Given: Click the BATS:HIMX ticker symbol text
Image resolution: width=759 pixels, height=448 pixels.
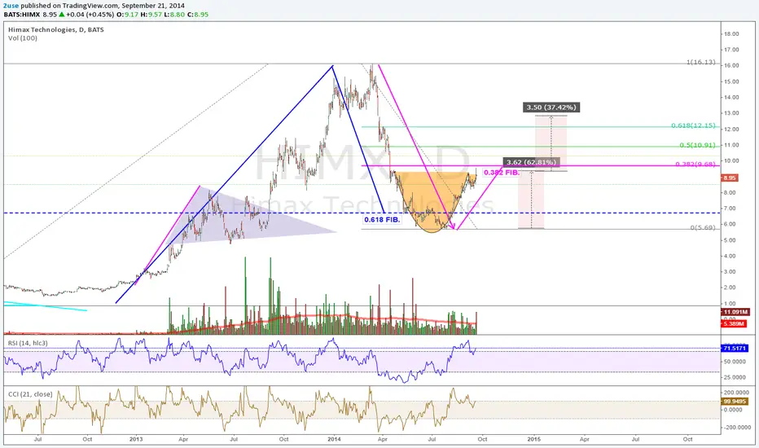Looking at the screenshot, I should click(x=21, y=15).
